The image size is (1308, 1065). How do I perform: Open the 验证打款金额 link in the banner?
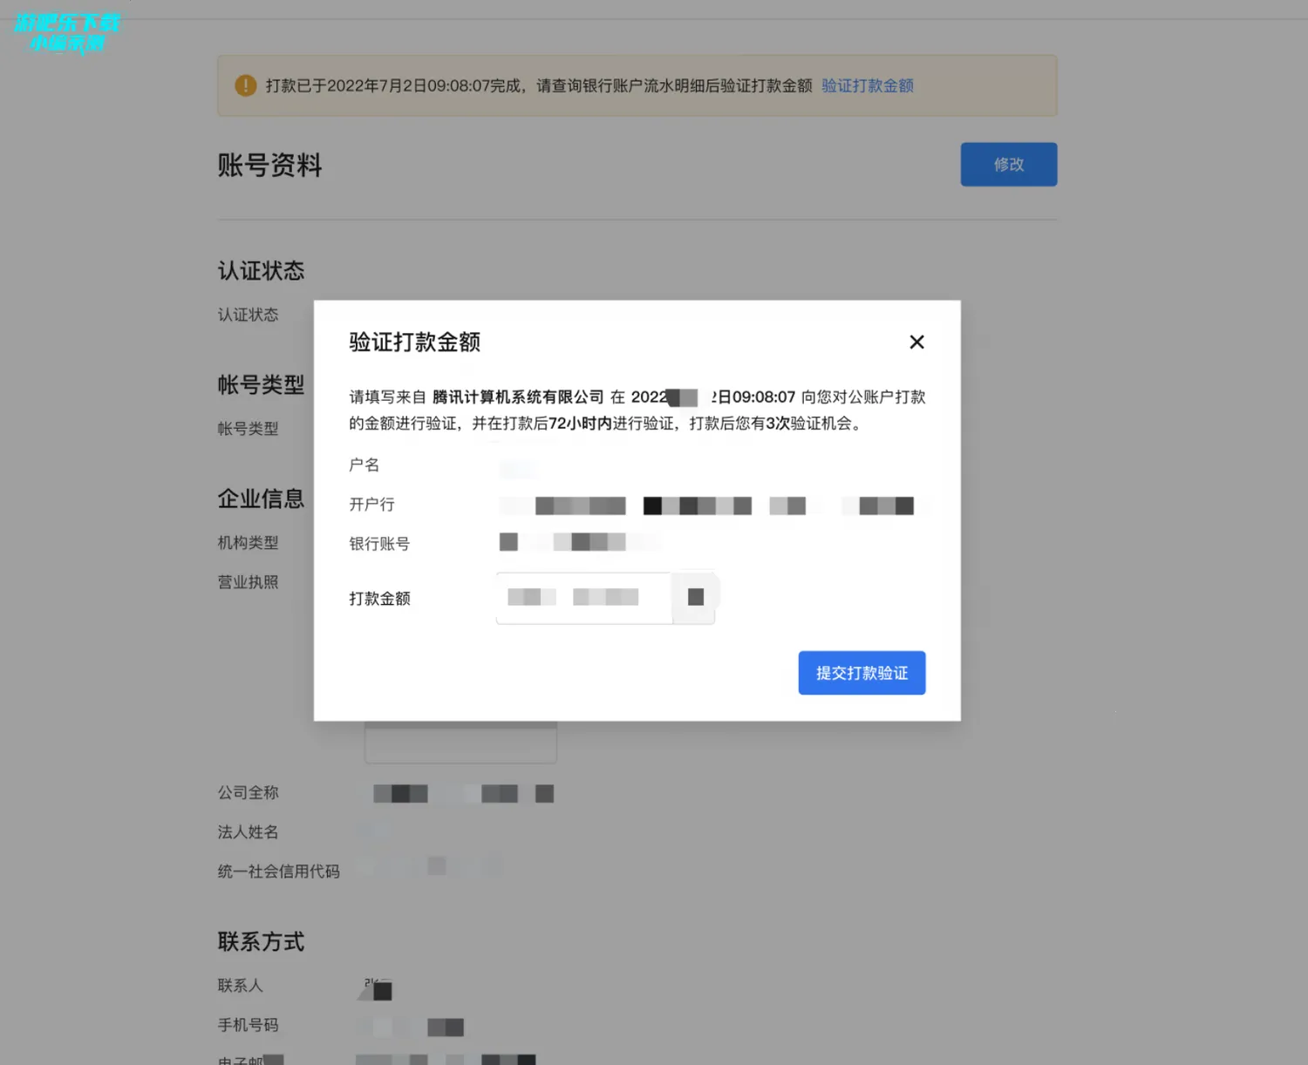(867, 85)
